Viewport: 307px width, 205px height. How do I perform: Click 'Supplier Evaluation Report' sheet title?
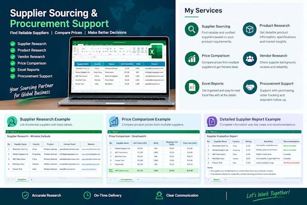tap(222, 136)
